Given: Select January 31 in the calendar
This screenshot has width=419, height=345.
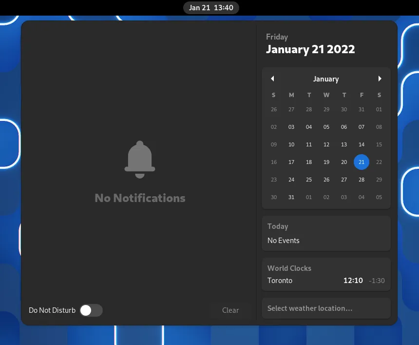Looking at the screenshot, I should (x=291, y=197).
